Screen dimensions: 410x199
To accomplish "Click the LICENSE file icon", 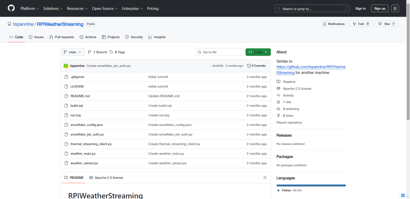I will pos(66,86).
